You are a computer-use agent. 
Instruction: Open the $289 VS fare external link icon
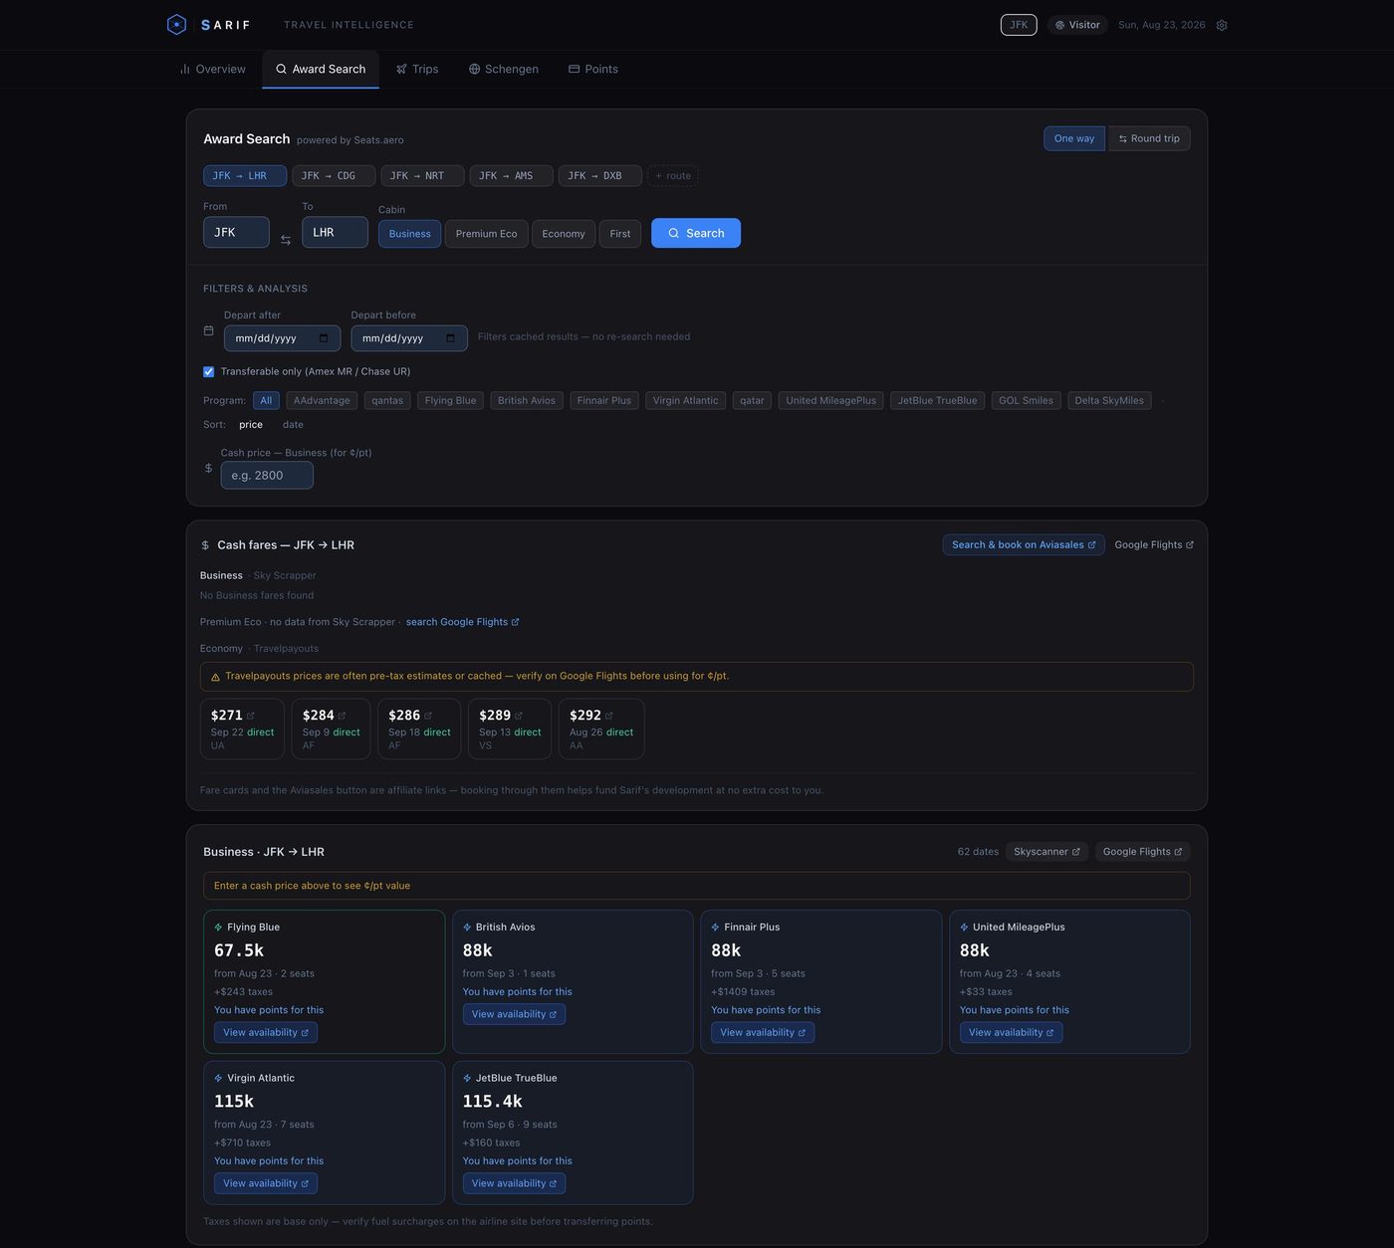518,716
